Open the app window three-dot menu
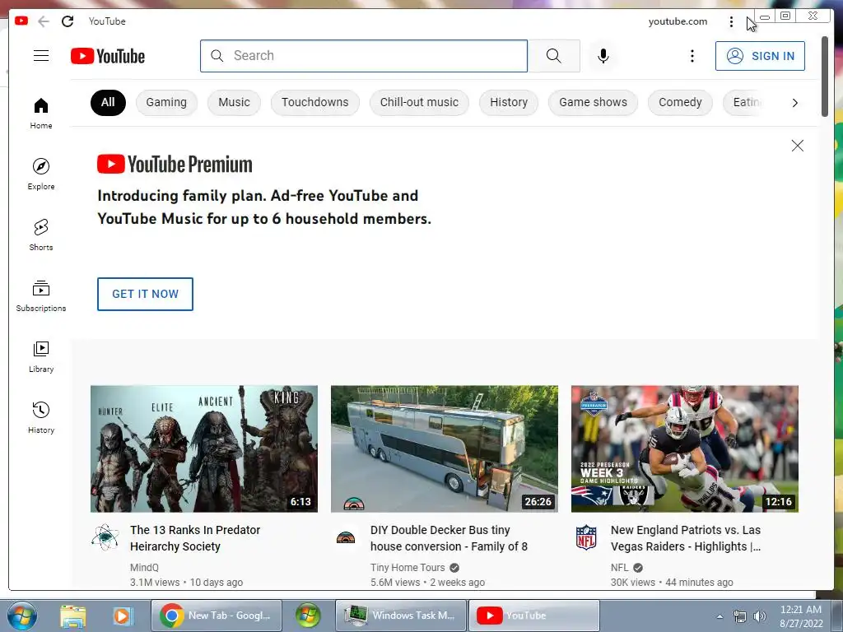Viewport: 843px width, 632px height. (731, 21)
